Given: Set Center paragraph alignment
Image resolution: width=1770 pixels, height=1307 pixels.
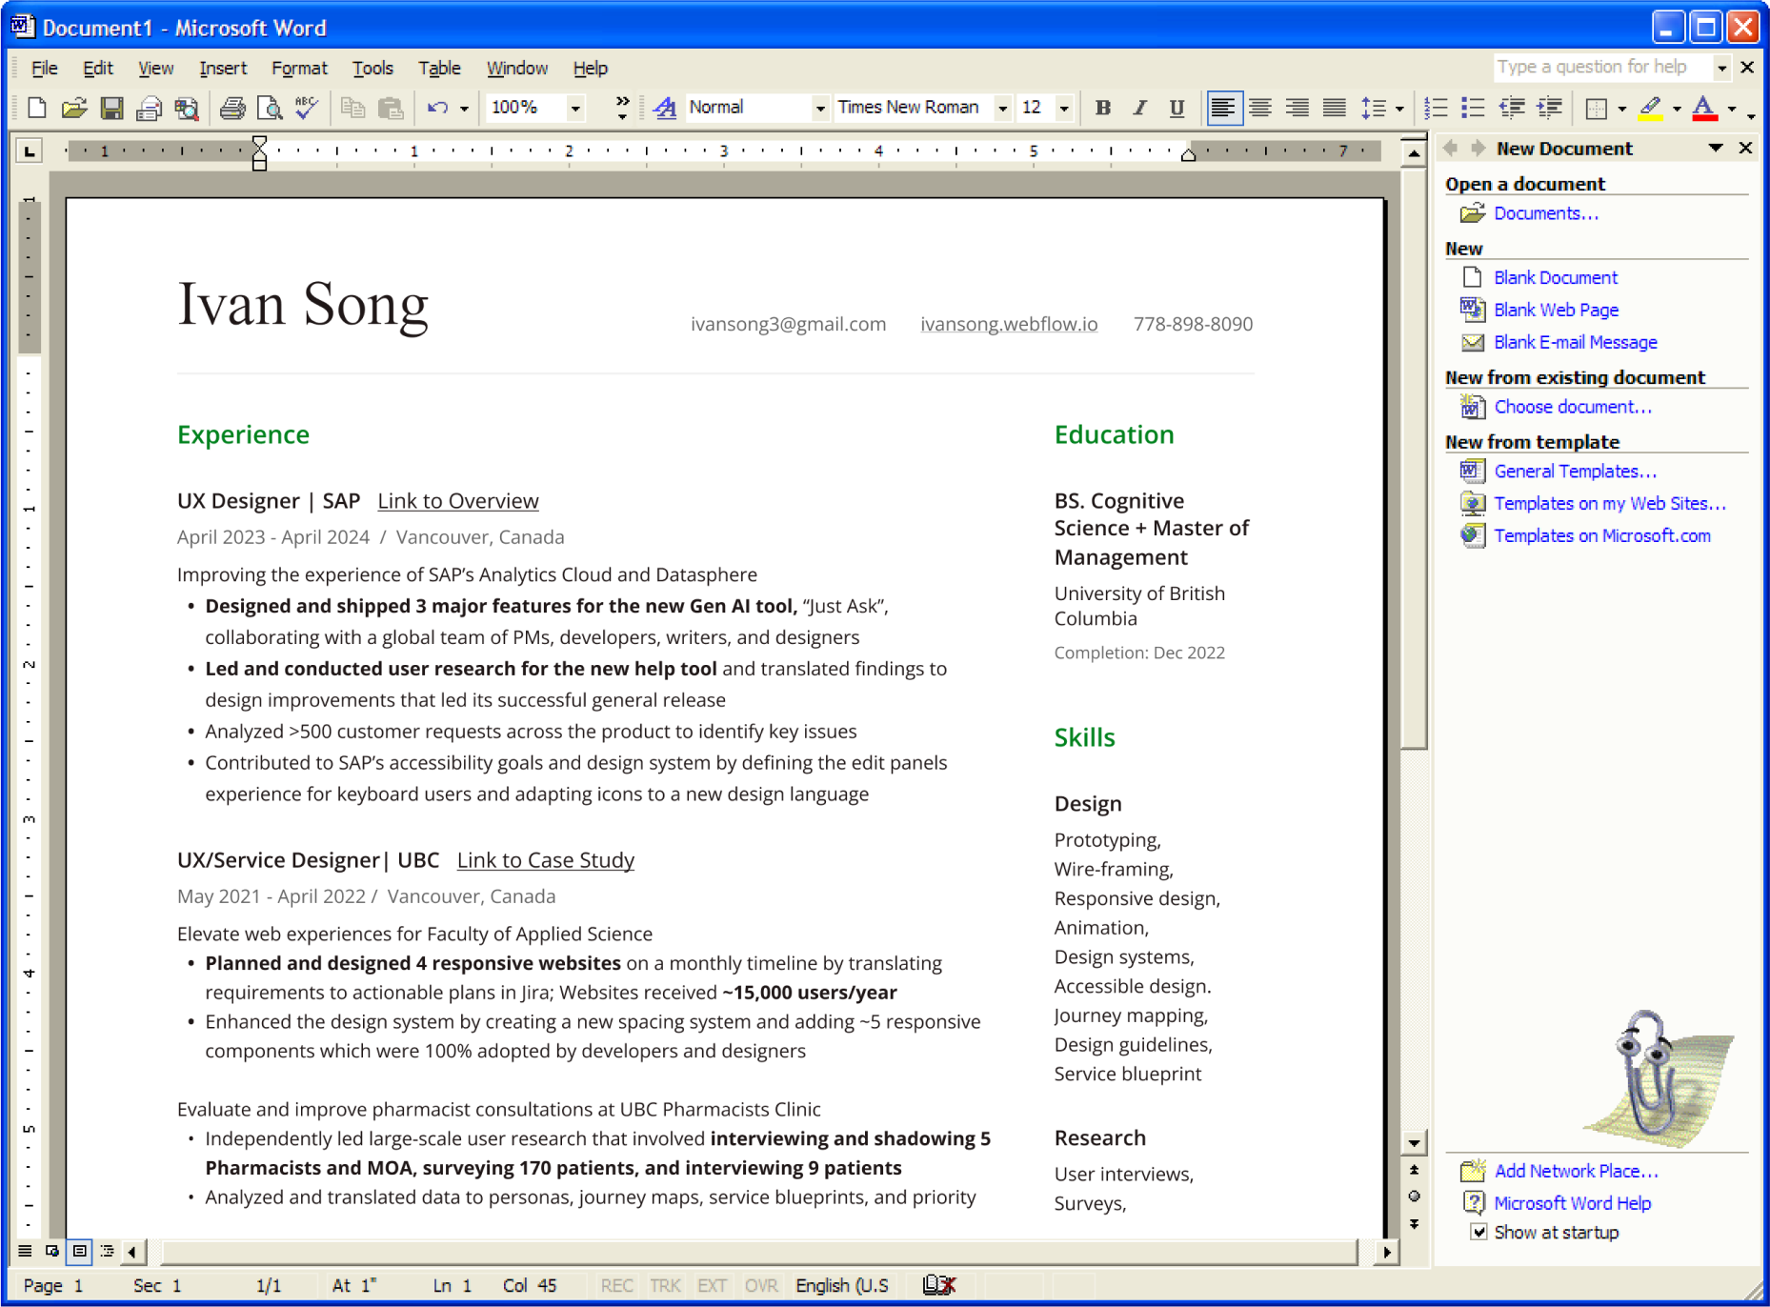Looking at the screenshot, I should (x=1260, y=108).
